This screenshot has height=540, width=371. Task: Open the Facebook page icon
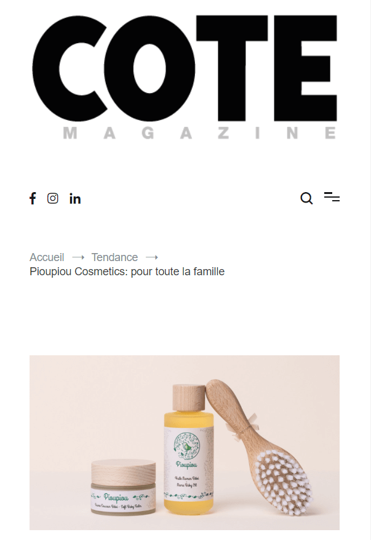pos(33,198)
